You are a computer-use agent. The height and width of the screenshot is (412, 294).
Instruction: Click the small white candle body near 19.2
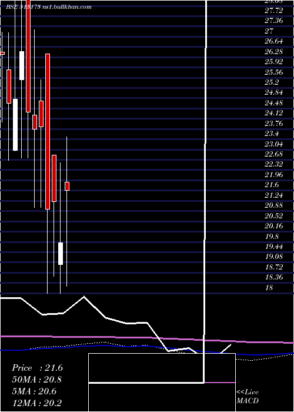[x=61, y=254]
